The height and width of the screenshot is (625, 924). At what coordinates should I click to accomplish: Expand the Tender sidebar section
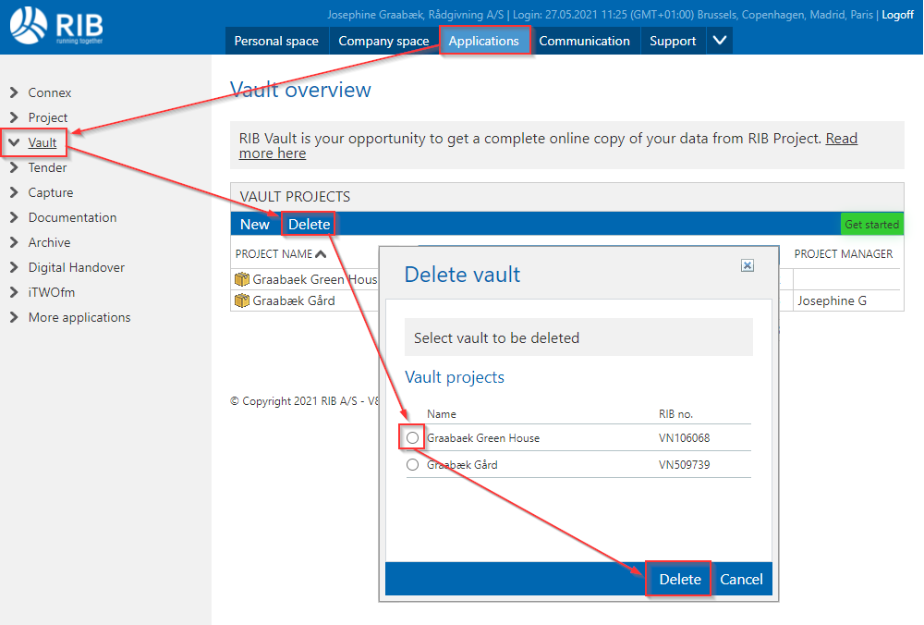tap(14, 167)
